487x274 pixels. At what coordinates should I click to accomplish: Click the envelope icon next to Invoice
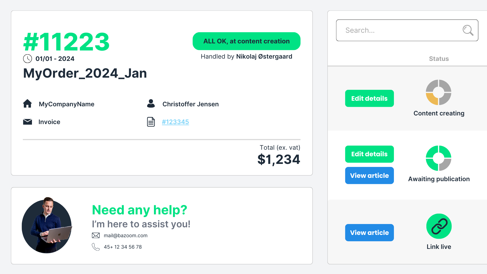point(27,122)
